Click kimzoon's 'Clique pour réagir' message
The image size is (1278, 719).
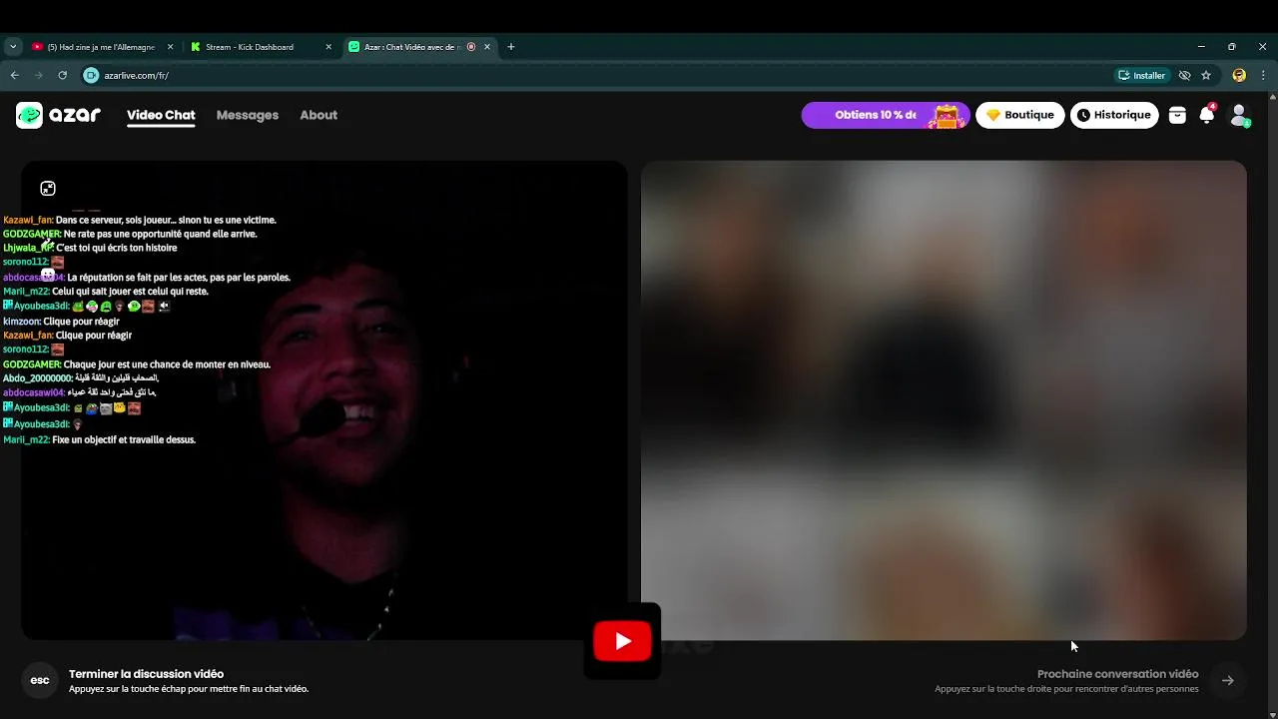(x=82, y=322)
